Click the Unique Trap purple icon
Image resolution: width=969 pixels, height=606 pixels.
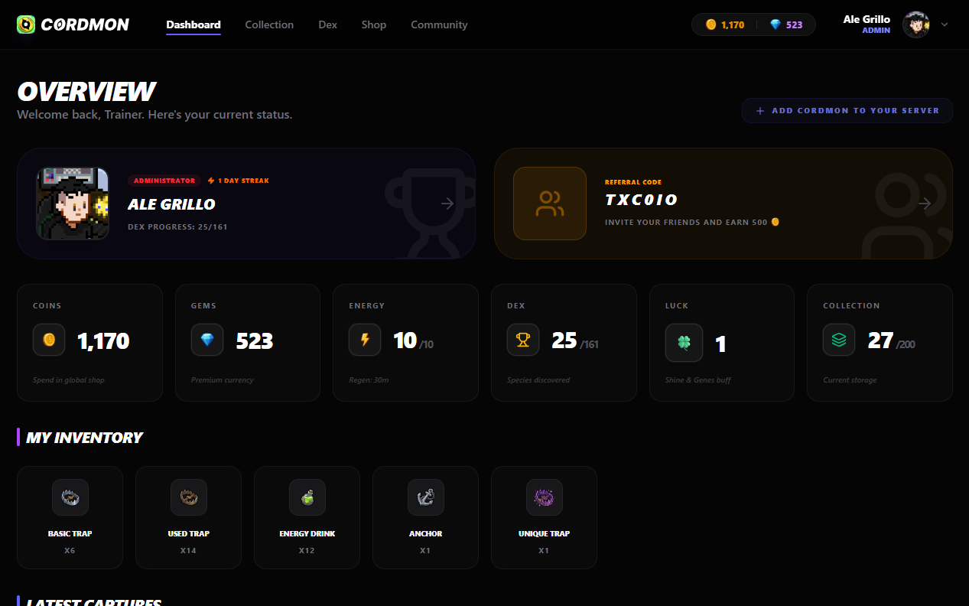click(544, 497)
